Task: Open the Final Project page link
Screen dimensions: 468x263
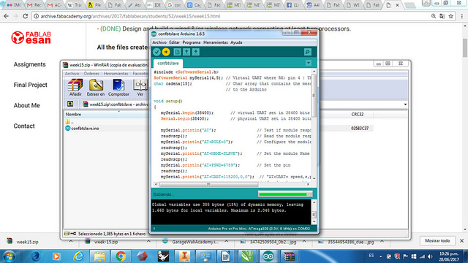Action: (31, 85)
